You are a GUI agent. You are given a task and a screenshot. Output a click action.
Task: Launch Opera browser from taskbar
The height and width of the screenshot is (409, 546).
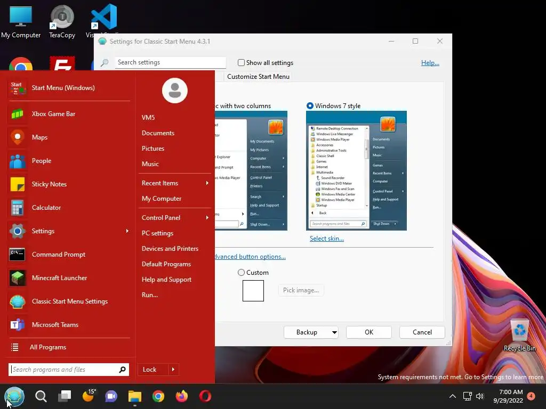pos(205,396)
